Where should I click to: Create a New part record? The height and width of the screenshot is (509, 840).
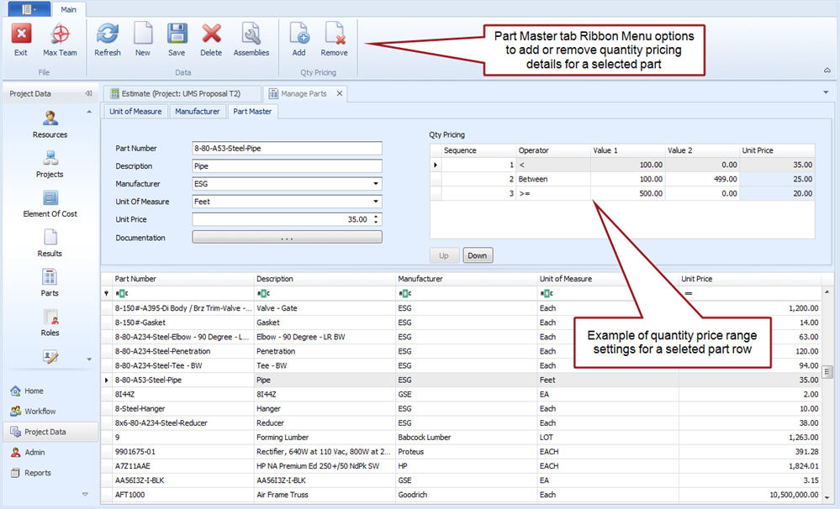click(143, 39)
